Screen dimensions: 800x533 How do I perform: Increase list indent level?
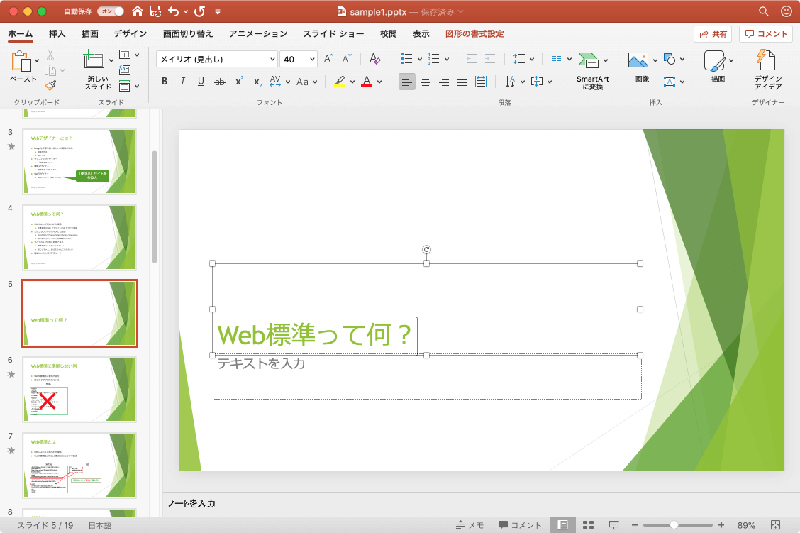pos(490,59)
